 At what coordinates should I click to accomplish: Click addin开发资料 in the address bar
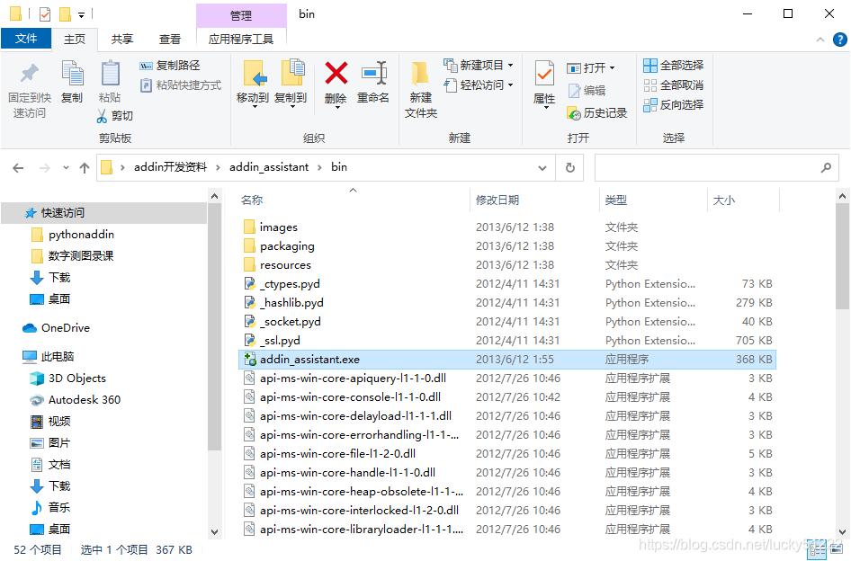(170, 167)
